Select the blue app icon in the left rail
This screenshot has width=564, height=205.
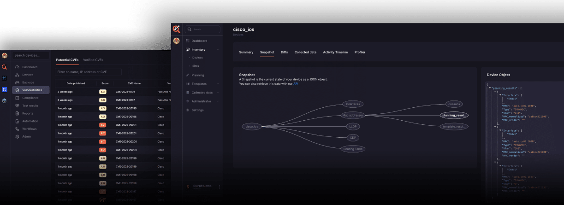5,89
